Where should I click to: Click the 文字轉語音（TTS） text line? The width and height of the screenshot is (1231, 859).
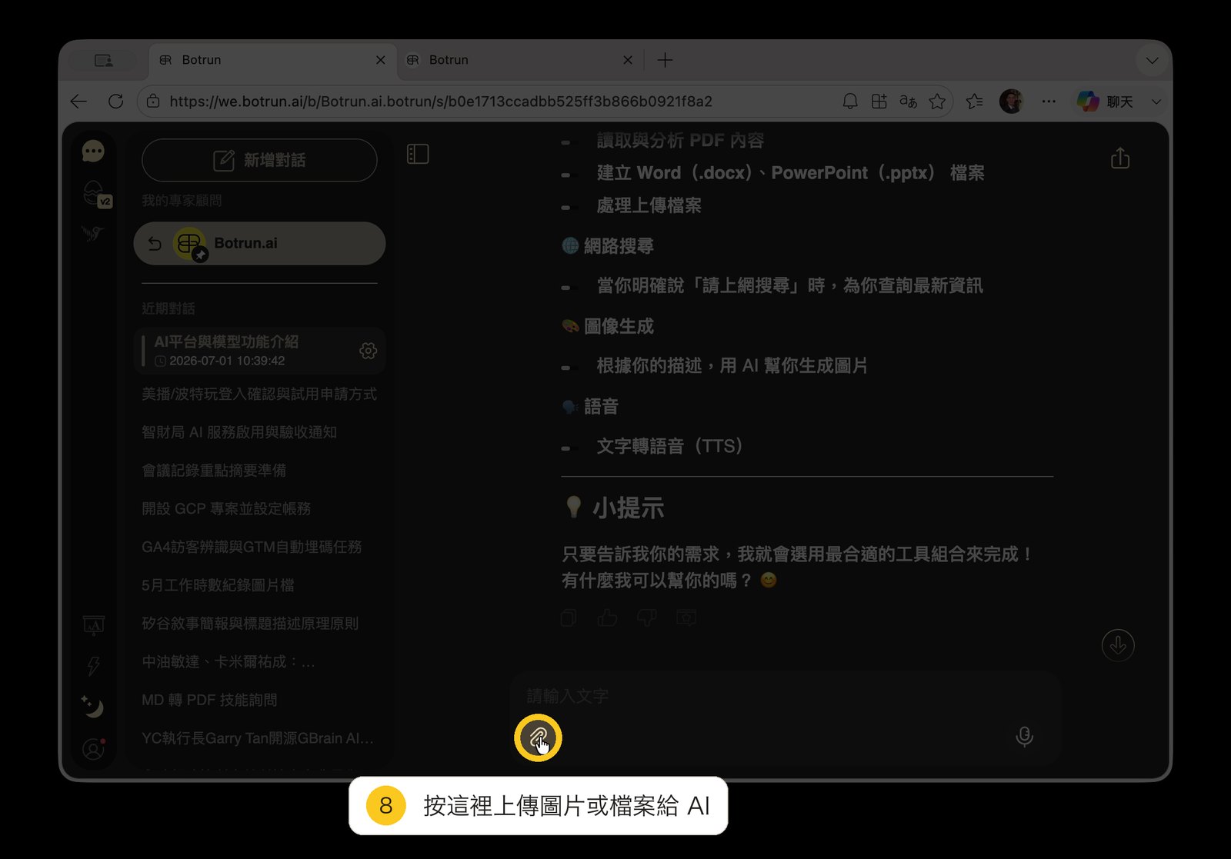pos(670,446)
